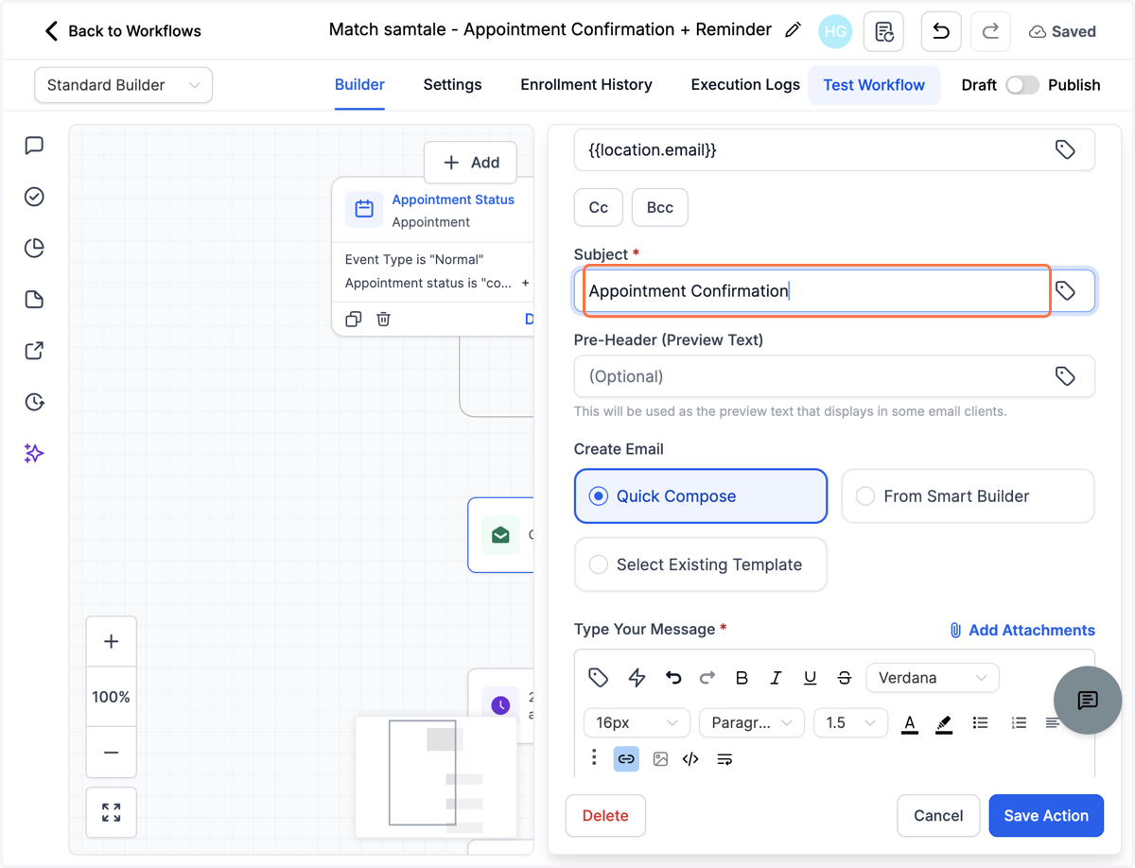Open the Paragraph format dropdown
The image size is (1135, 868).
752,722
